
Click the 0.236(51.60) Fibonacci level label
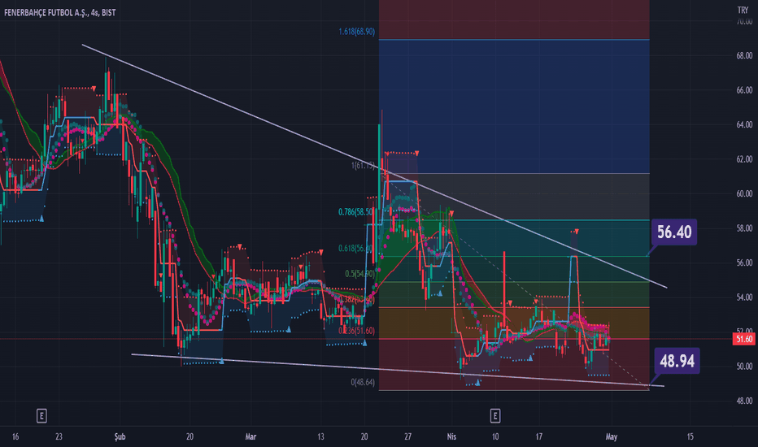356,331
